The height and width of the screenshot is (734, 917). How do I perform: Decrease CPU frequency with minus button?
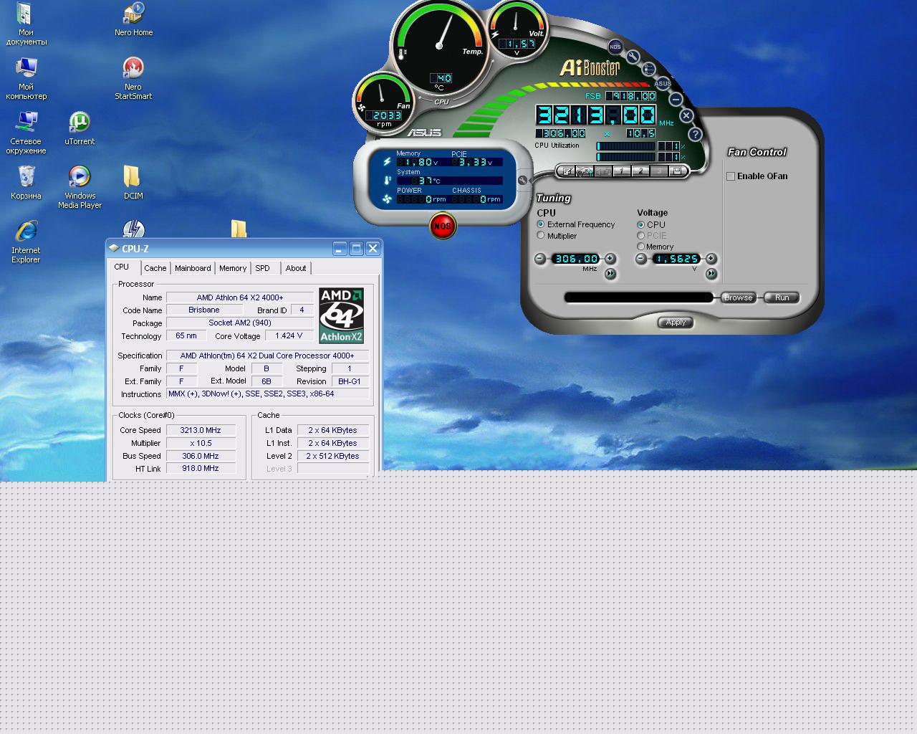pos(540,259)
